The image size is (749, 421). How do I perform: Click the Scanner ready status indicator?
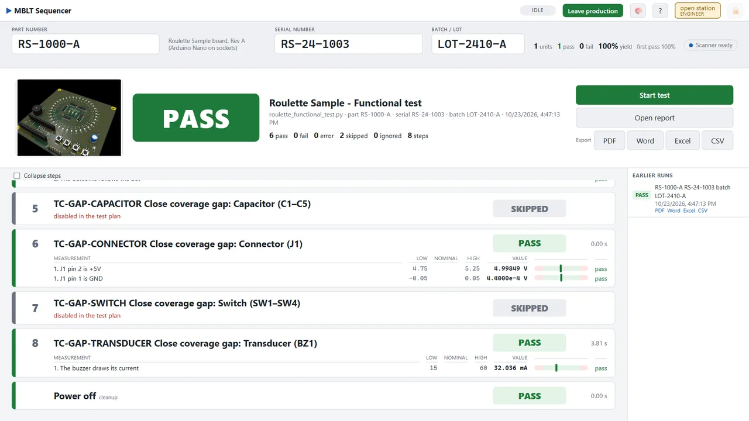tap(710, 45)
